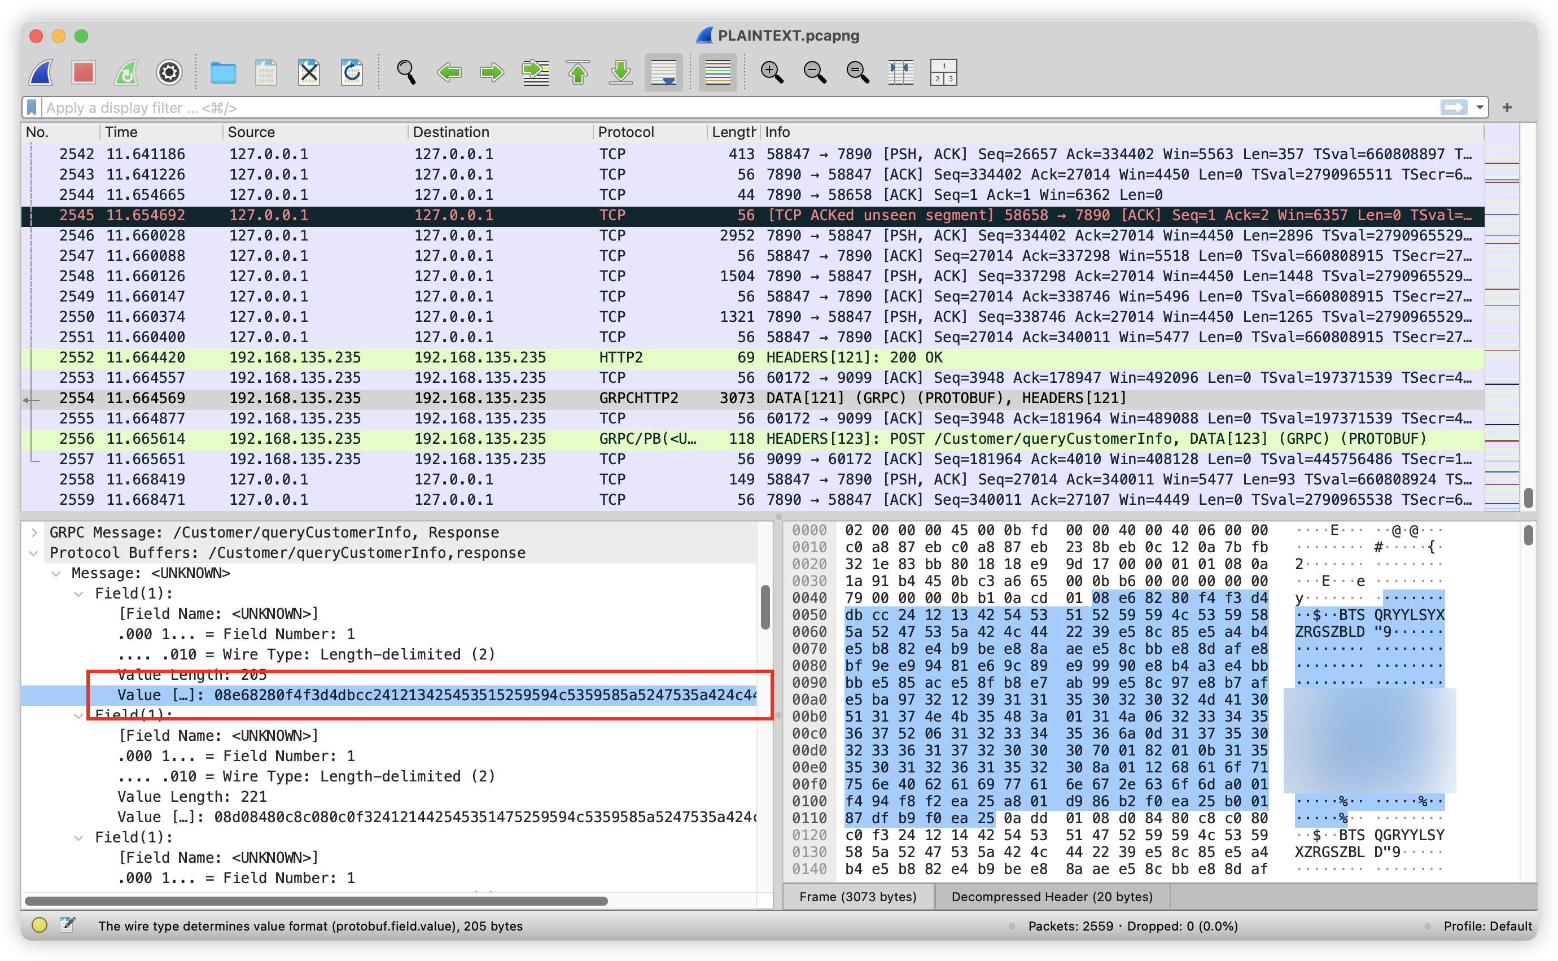Click the display filter input field
This screenshot has height=961, width=1558.
[636, 107]
